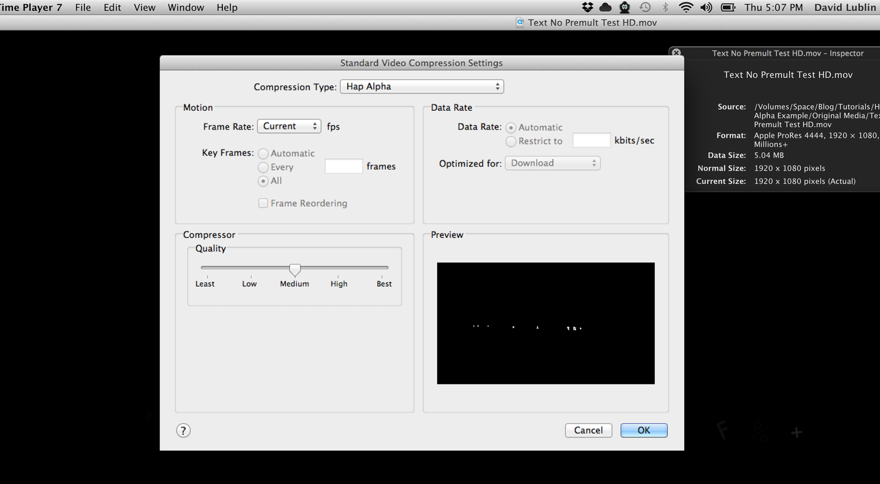
Task: Open the Window menu
Action: [x=186, y=8]
